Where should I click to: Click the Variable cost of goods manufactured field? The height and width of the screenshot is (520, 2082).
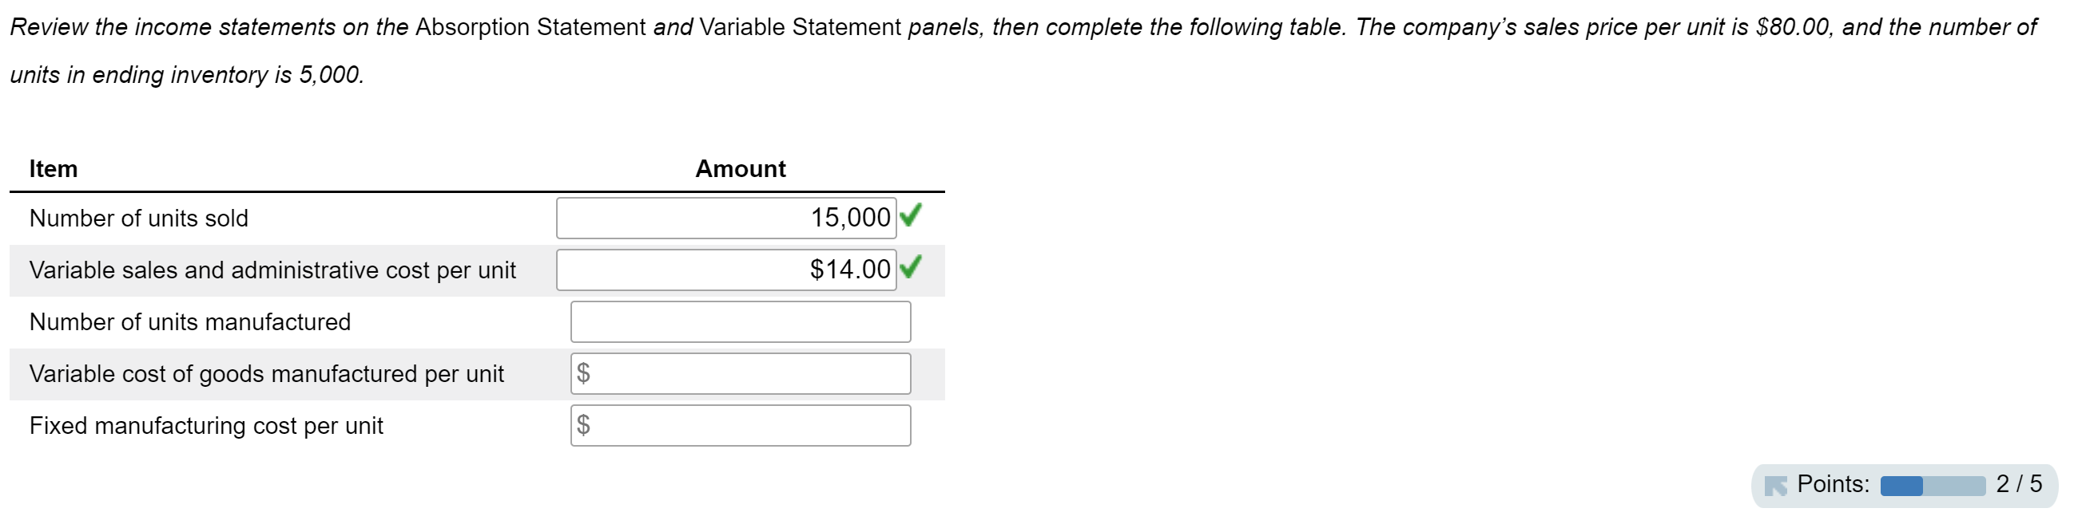point(740,372)
